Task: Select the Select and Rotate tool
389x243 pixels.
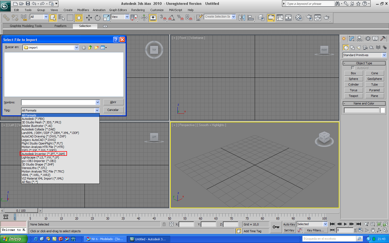Action: click(x=98, y=18)
